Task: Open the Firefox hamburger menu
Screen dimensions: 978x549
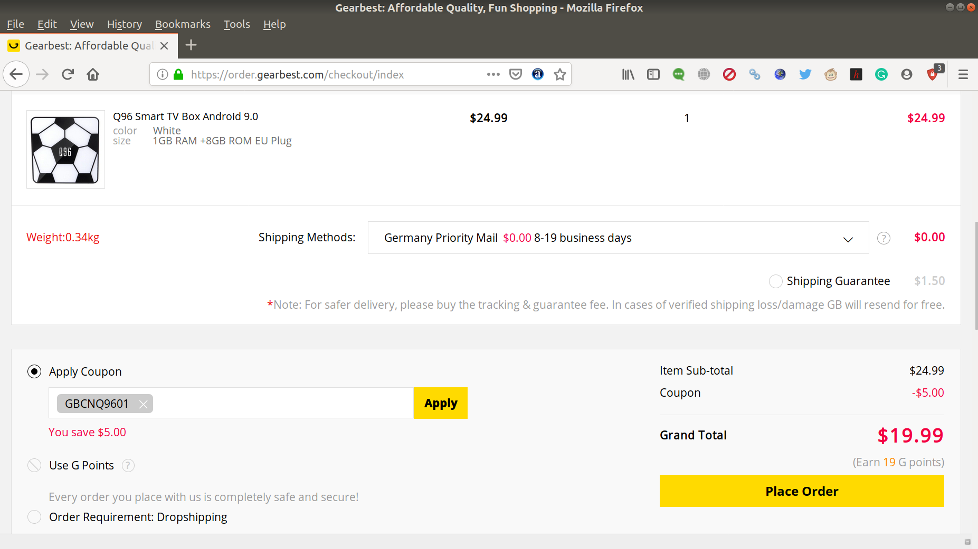Action: [x=963, y=74]
